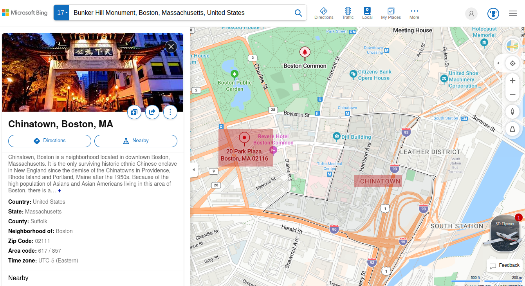Click the Holocaust Memorial marker
The height and width of the screenshot is (286, 525).
[484, 42]
